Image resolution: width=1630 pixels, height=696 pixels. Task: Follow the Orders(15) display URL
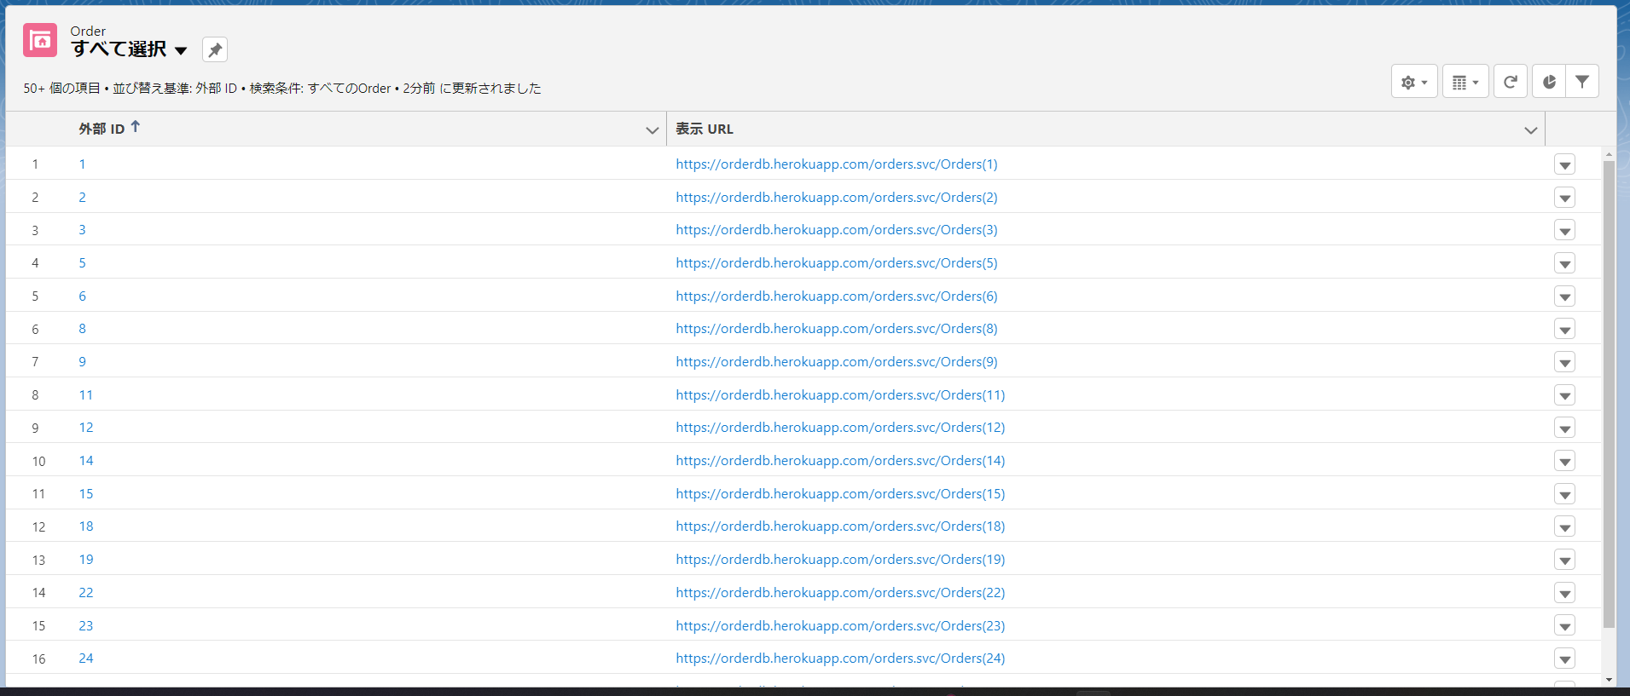pos(840,494)
